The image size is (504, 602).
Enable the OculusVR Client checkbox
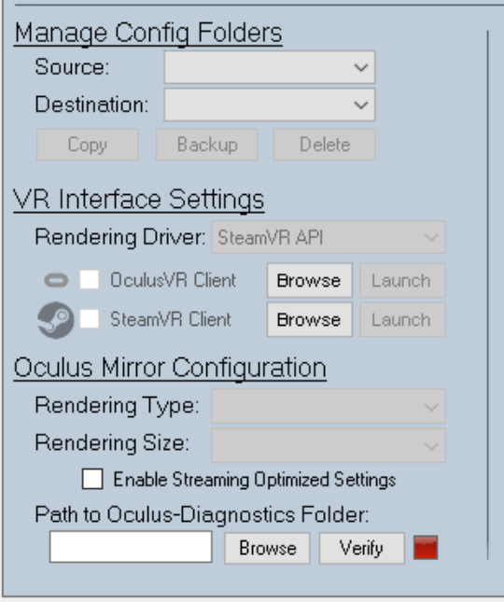(x=90, y=279)
